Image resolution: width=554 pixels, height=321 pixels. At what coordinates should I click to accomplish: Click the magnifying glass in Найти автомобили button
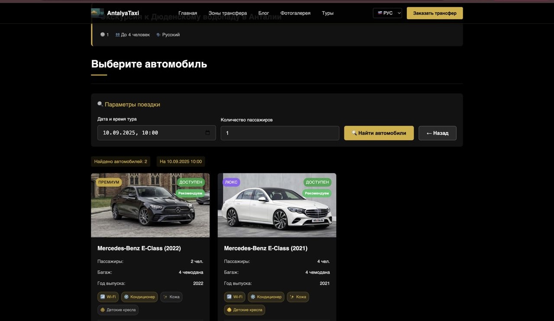point(354,133)
